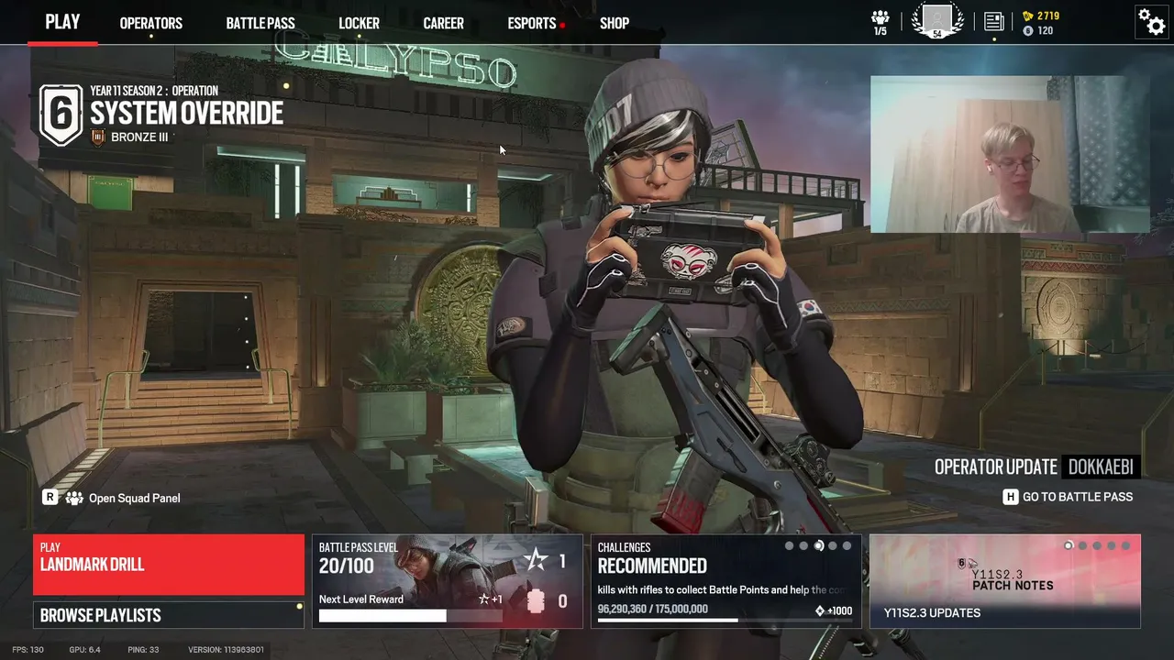The width and height of the screenshot is (1174, 660).
Task: Open the player profile avatar, level 54
Action: 937,19
